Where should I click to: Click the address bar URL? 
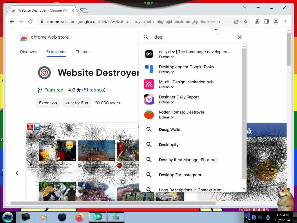pyautogui.click(x=133, y=21)
